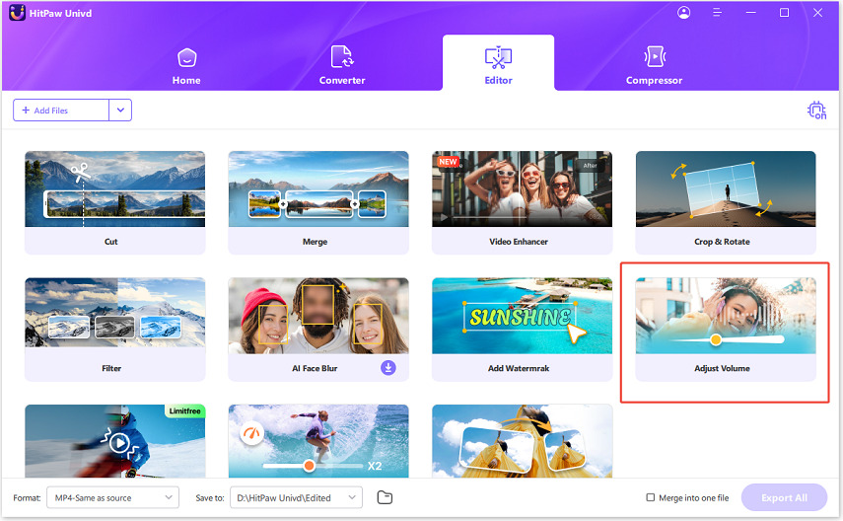Image resolution: width=843 pixels, height=521 pixels.
Task: Click the scissors icon on Cut tile
Action: point(81,170)
